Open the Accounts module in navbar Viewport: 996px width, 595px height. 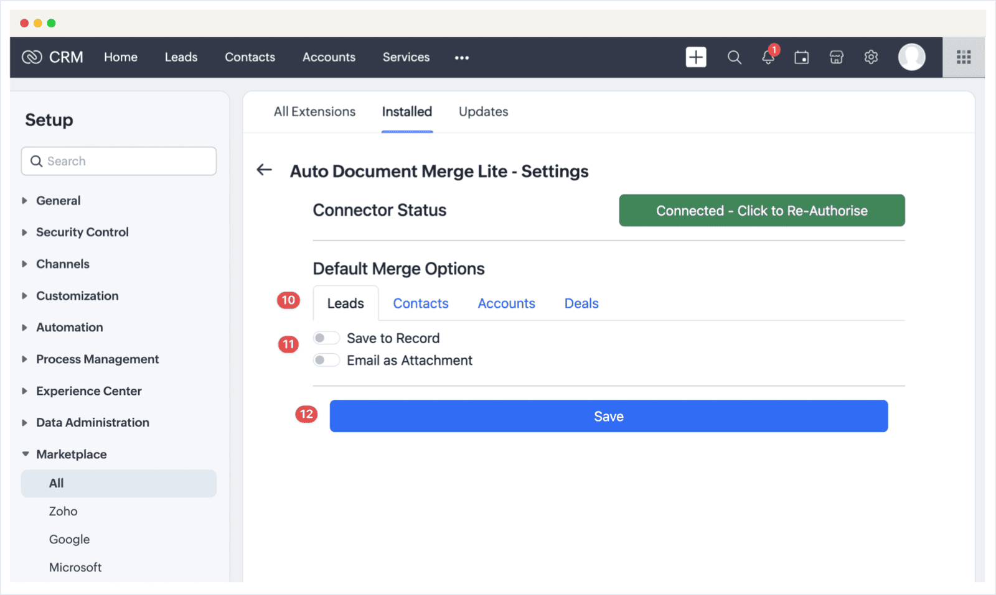329,57
